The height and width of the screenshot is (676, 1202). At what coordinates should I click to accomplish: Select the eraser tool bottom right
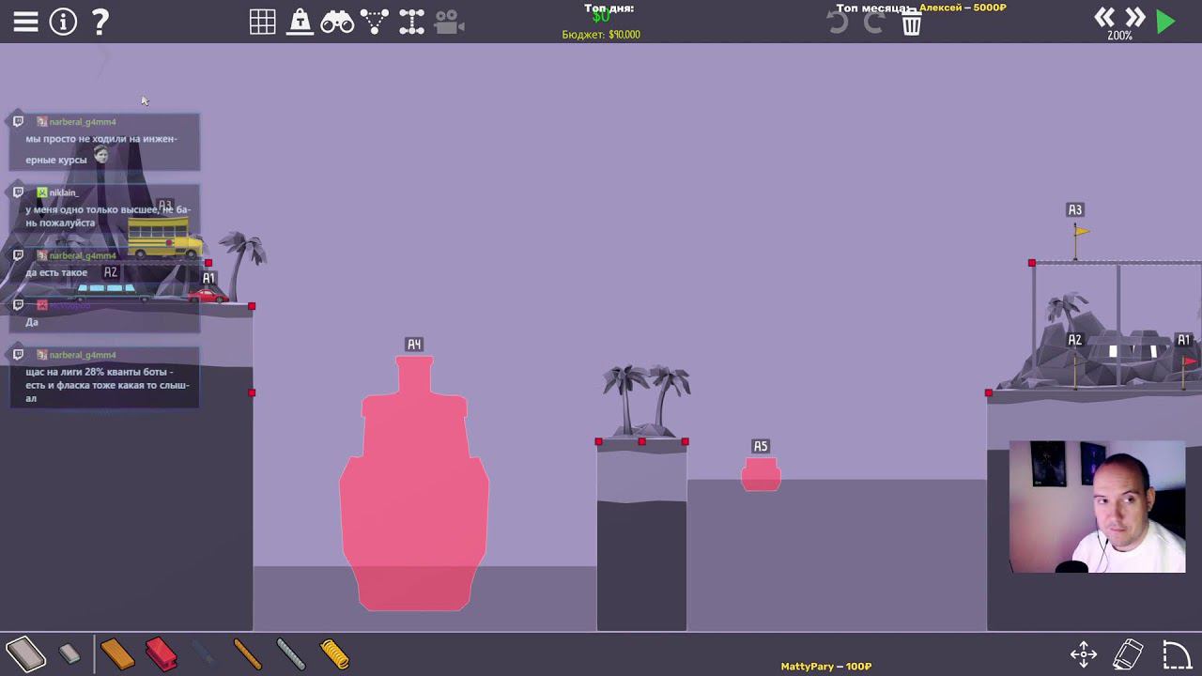pos(1128,654)
